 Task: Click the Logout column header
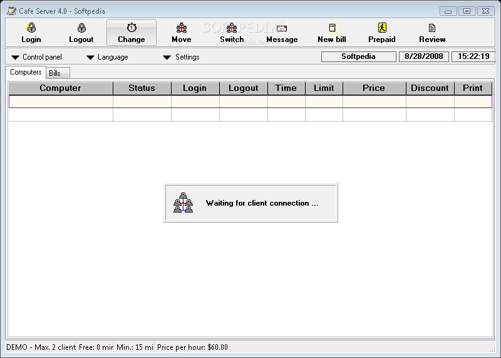pyautogui.click(x=244, y=88)
